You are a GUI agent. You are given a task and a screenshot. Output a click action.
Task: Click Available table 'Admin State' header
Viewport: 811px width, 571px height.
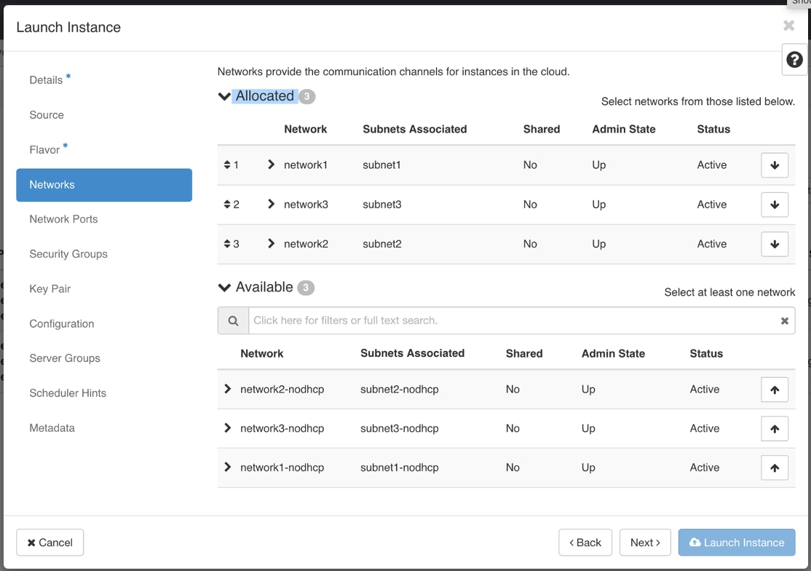point(613,354)
